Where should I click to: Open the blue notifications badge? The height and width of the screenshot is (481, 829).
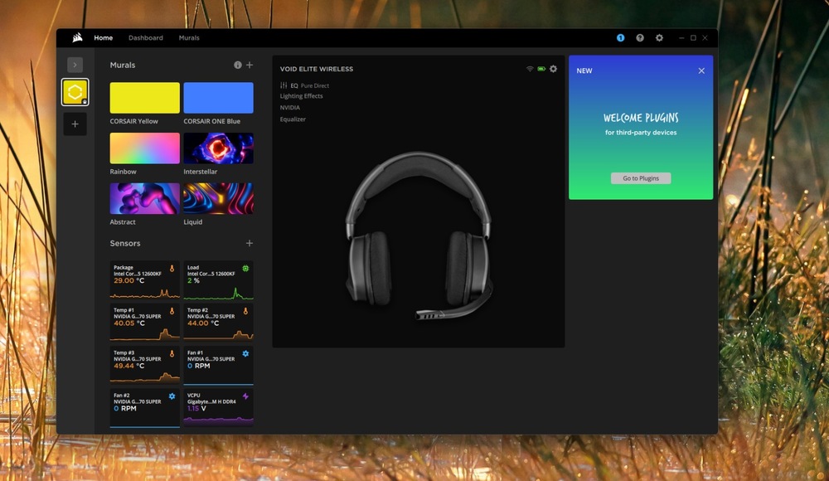pyautogui.click(x=620, y=37)
